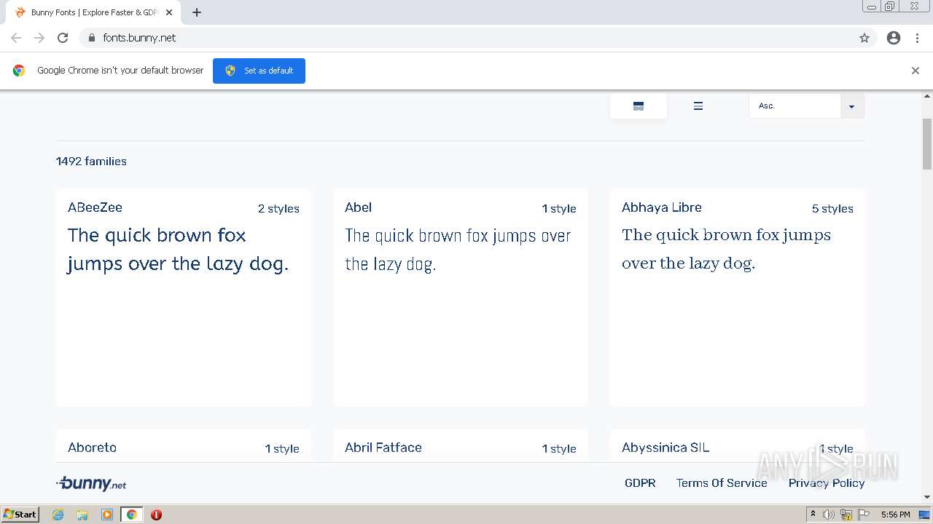
Task: Open the Aboreto font family
Action: click(184, 445)
